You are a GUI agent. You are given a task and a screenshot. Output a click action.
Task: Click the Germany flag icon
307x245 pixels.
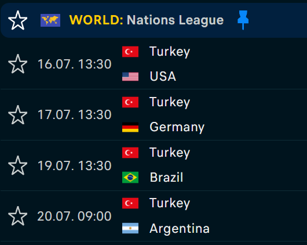[x=130, y=127]
